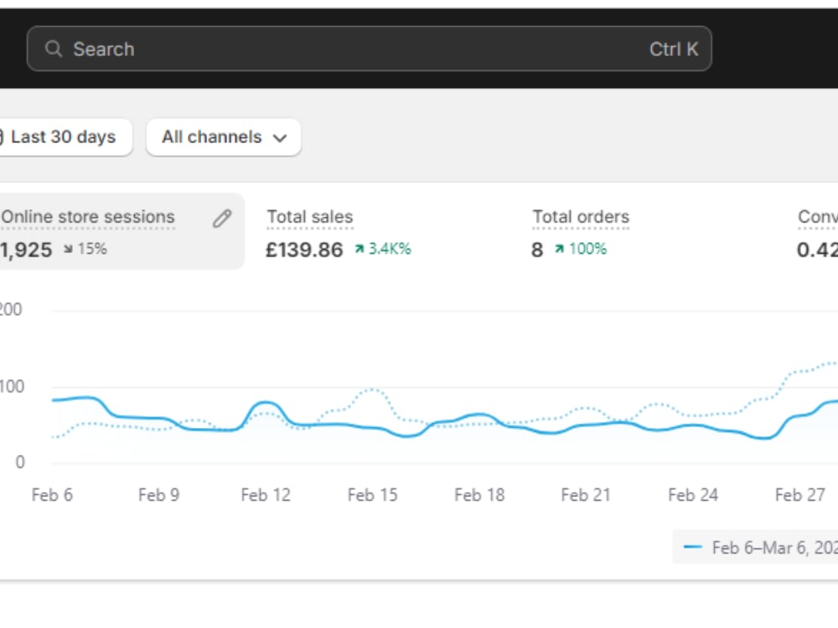Click the down arrow beside 15%
The width and height of the screenshot is (838, 628).
(69, 249)
